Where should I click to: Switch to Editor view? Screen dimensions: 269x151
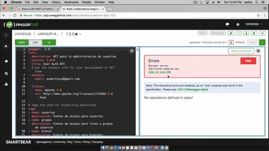tap(22, 42)
